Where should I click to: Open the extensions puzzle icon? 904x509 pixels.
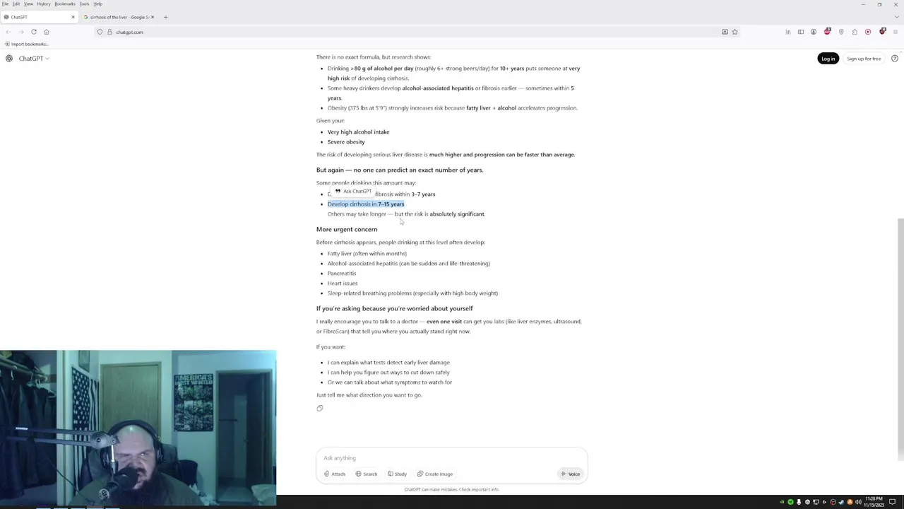pos(855,32)
